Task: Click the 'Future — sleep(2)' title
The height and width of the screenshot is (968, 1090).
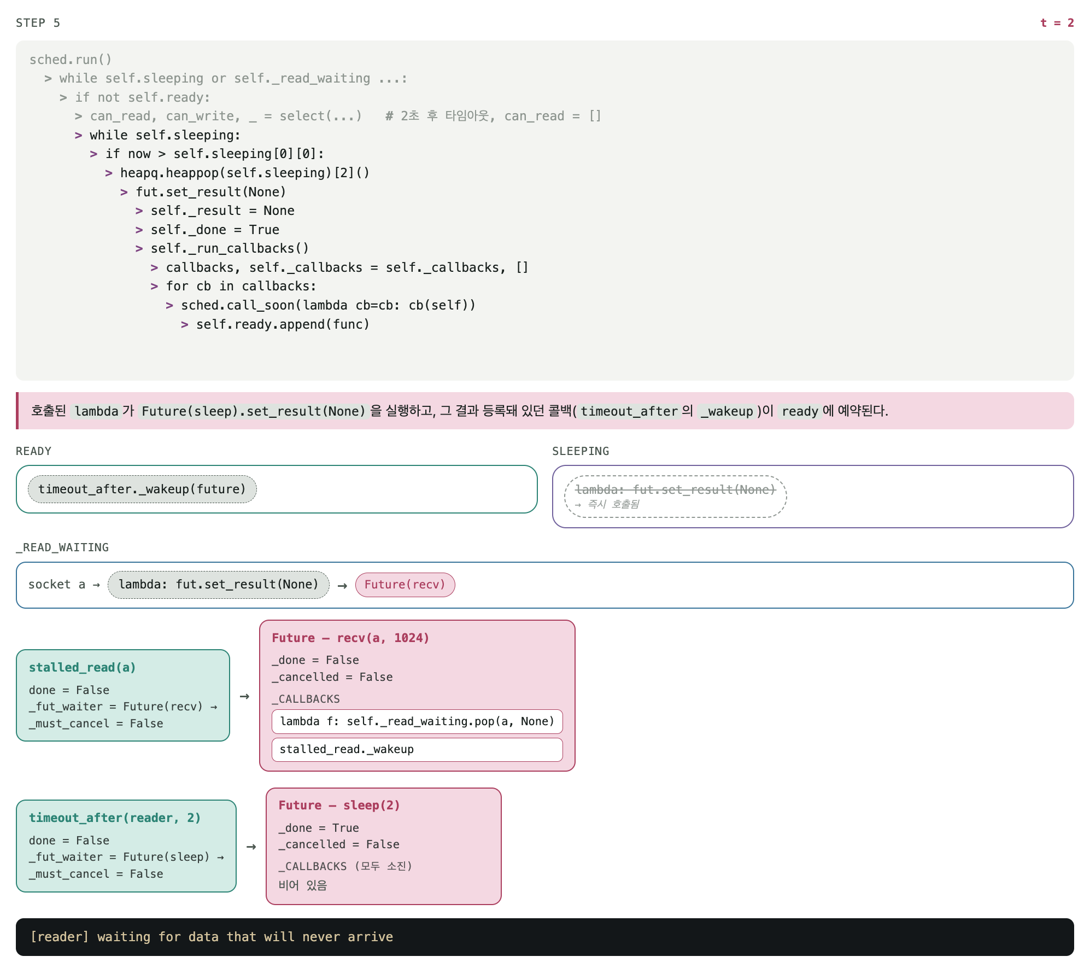Action: tap(339, 806)
